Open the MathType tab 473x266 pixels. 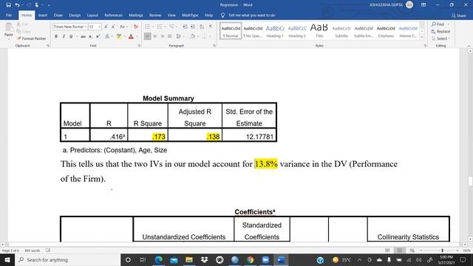coord(190,15)
